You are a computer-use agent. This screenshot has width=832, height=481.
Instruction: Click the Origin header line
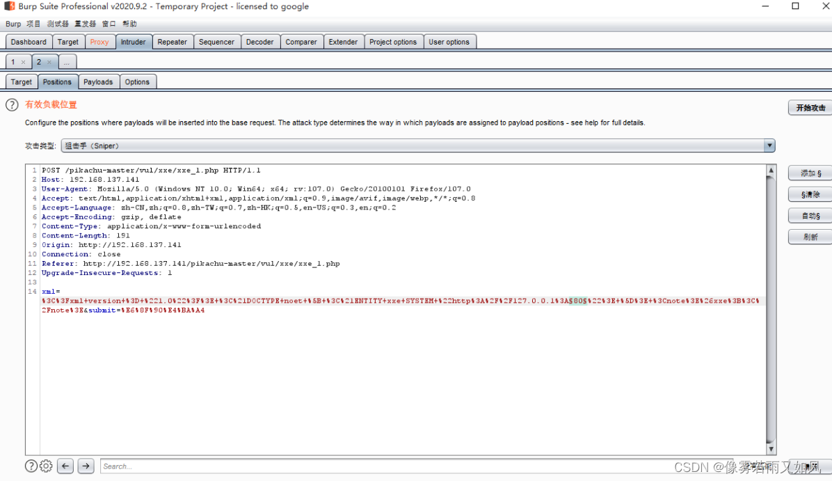[x=111, y=245]
